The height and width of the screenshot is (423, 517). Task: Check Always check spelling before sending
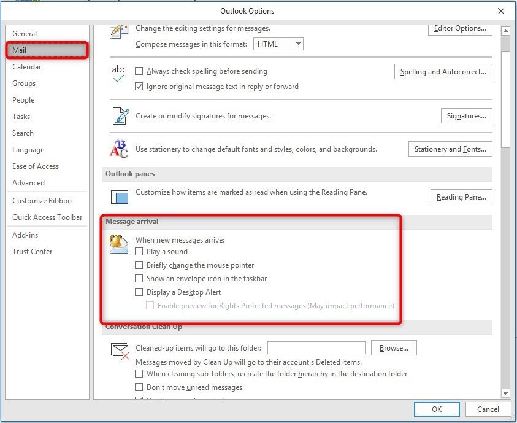[x=139, y=71]
